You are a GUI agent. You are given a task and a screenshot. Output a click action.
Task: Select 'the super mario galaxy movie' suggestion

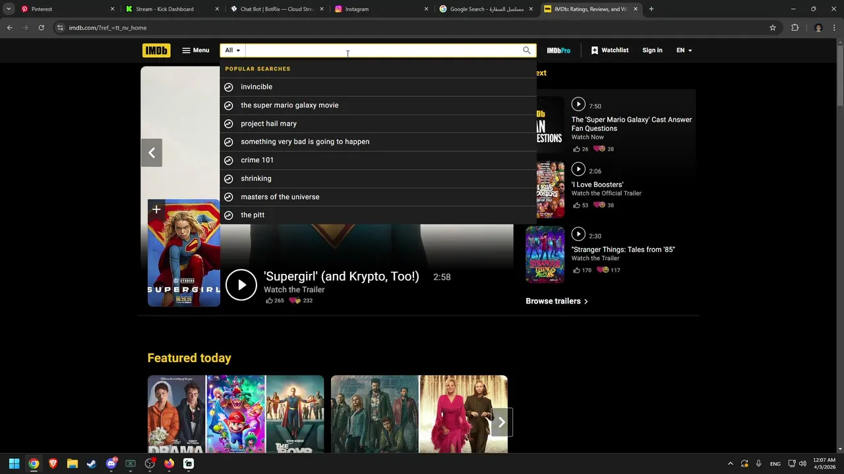click(378, 105)
